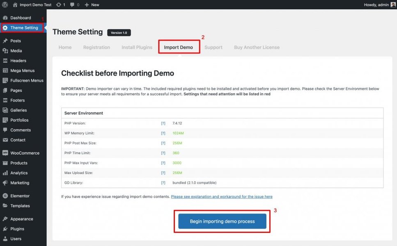The height and width of the screenshot is (246, 397).
Task: Click the bundled (2.1.0 compatible) value
Action: pyautogui.click(x=195, y=183)
